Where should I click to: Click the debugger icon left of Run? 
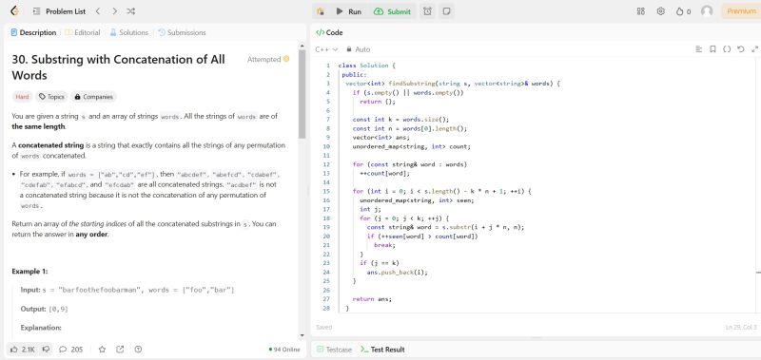click(x=321, y=11)
